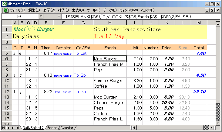Click 'South San Francisco Store' cell
The height and width of the screenshot is (132, 222).
click(x=127, y=29)
